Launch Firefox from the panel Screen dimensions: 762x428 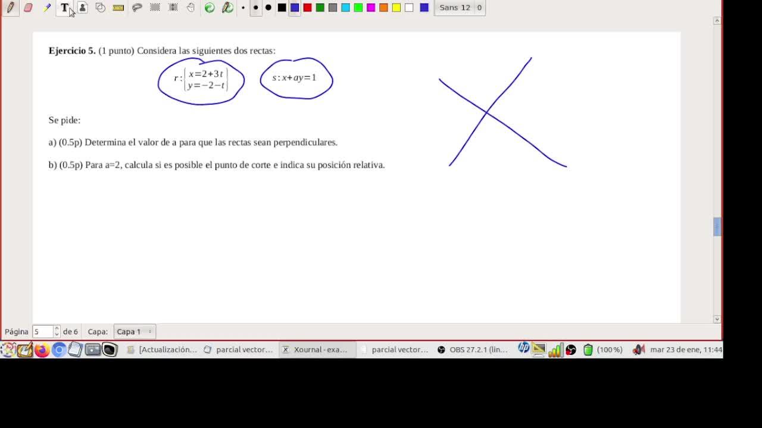[x=42, y=350]
